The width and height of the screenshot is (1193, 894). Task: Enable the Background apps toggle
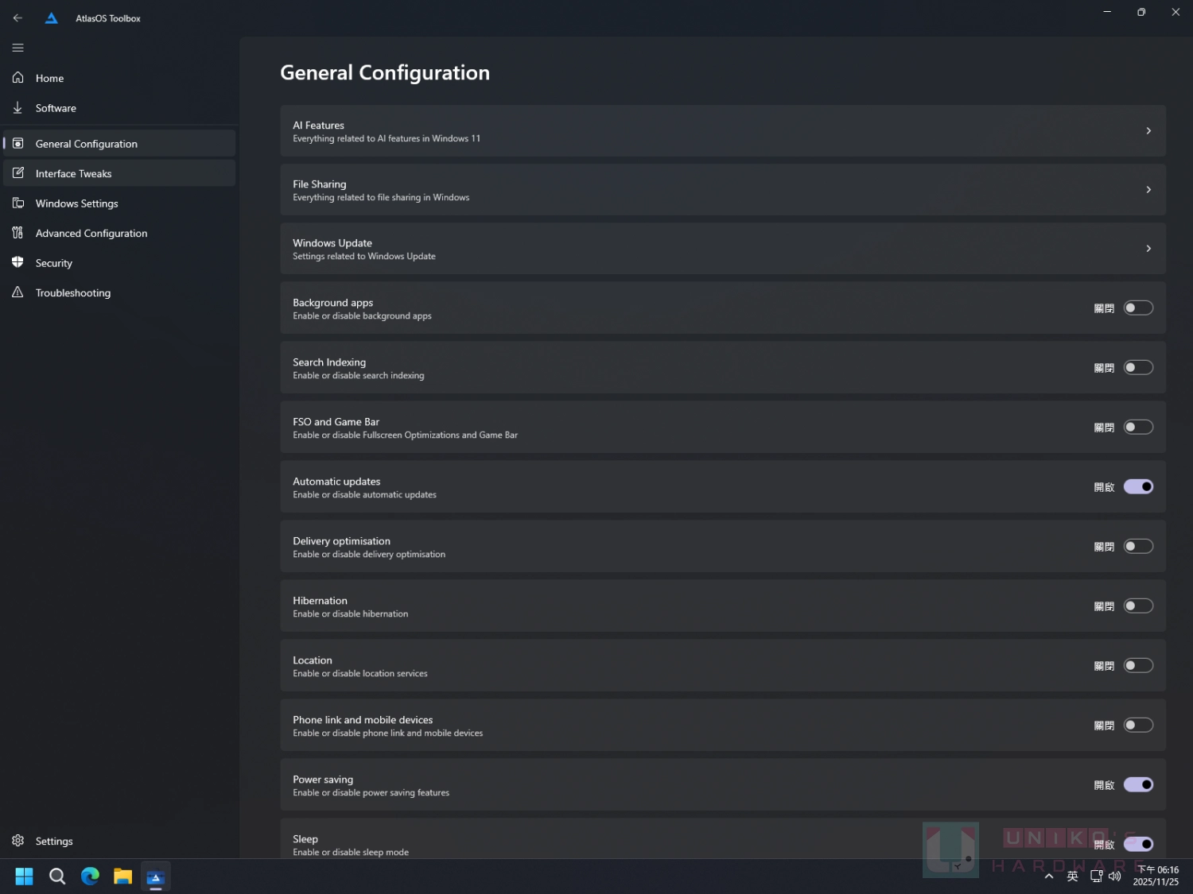(1138, 308)
